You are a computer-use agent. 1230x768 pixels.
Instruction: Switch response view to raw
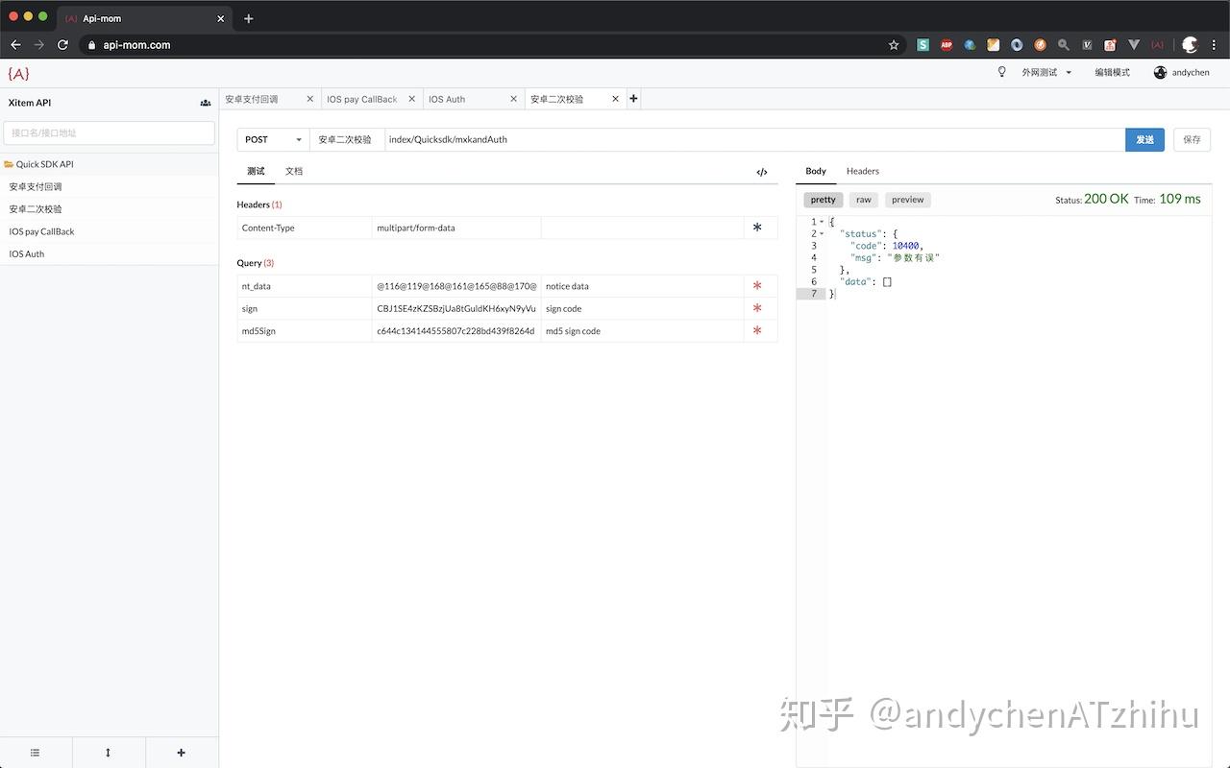point(864,200)
